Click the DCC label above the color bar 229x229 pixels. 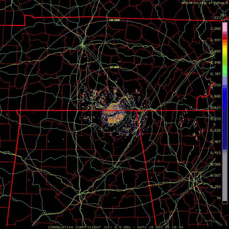[x=223, y=15]
